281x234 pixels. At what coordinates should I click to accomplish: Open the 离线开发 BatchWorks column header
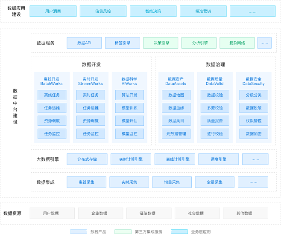52,81
